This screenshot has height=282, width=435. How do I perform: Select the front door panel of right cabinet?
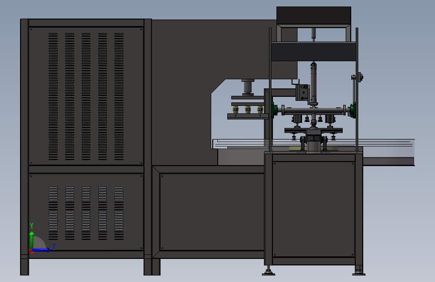[314, 209]
